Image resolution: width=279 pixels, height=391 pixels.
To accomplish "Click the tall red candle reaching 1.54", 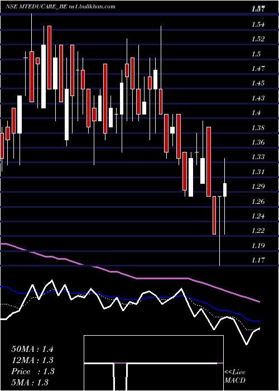I will coord(49,58).
